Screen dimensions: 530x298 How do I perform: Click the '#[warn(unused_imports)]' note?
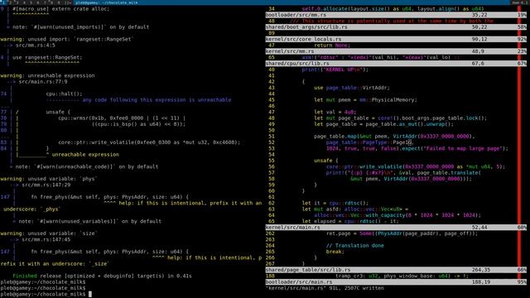(80, 27)
